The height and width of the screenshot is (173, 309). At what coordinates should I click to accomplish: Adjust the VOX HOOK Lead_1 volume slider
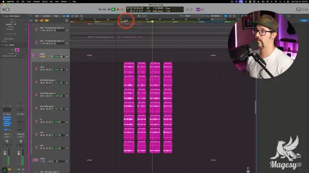point(59,109)
